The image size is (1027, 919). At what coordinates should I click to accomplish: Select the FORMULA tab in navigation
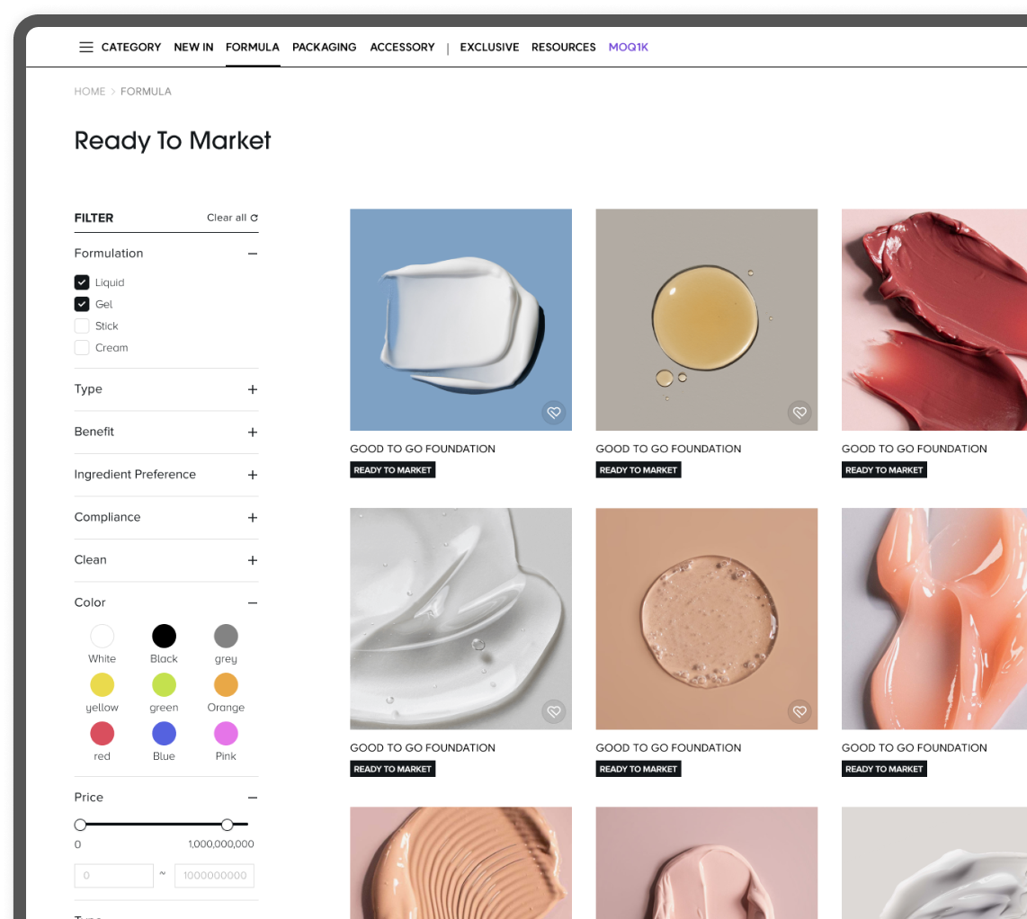[252, 47]
